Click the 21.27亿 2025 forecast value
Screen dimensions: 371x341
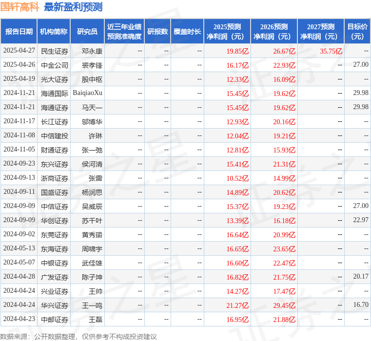[237, 305]
